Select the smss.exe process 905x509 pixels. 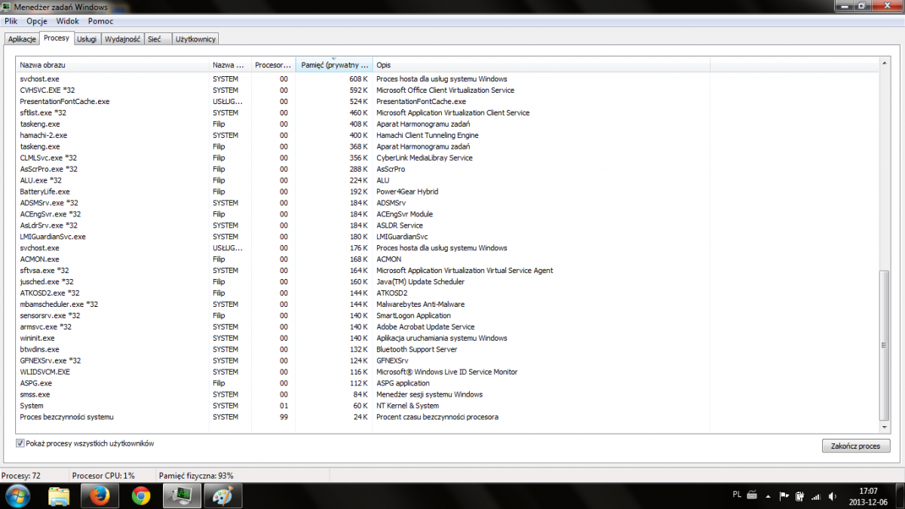click(448, 394)
